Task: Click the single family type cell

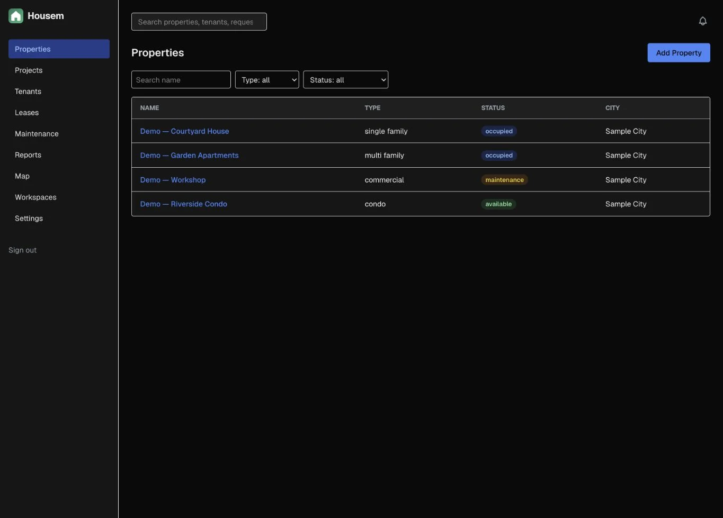Action: (386, 131)
